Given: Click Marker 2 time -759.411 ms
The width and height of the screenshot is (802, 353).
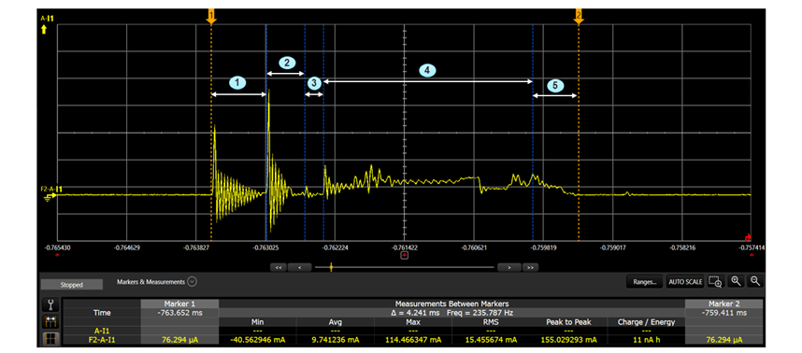Looking at the screenshot, I should coord(723,313).
